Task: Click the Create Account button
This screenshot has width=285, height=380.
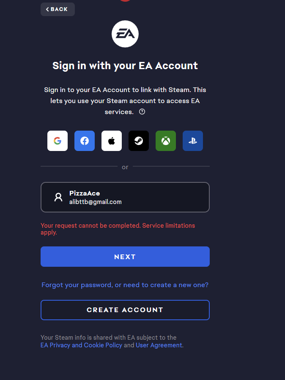Action: pyautogui.click(x=125, y=310)
